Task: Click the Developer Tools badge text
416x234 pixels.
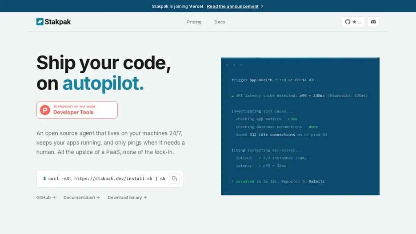Action: click(x=73, y=112)
